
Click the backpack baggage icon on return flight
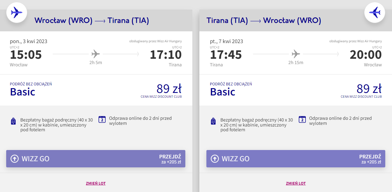[213, 121]
